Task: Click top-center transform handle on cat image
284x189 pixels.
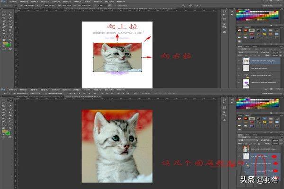Action: coord(117,43)
